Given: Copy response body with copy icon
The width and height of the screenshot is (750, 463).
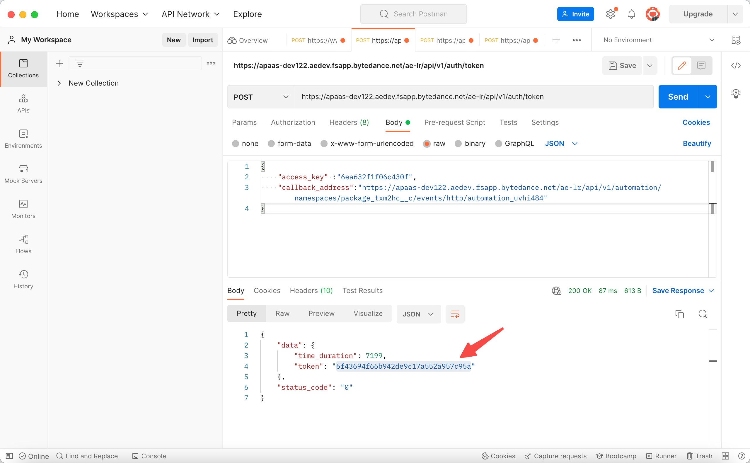Looking at the screenshot, I should pos(679,314).
